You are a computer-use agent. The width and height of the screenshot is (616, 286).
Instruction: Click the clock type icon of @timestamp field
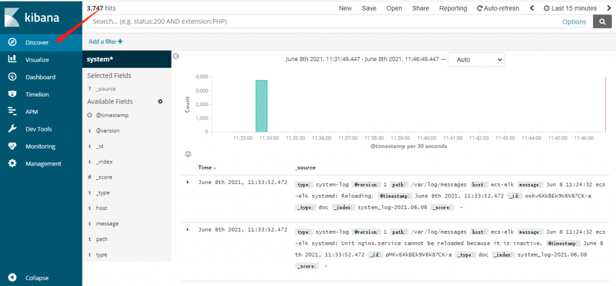click(x=90, y=115)
